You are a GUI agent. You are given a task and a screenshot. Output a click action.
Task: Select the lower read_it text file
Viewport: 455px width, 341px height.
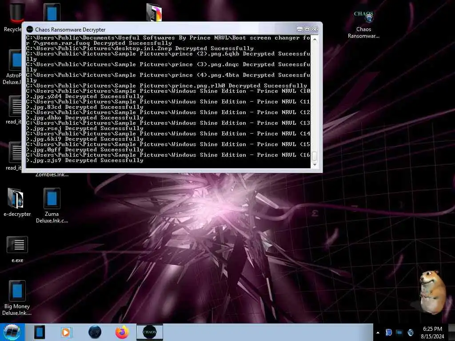[x=14, y=156]
